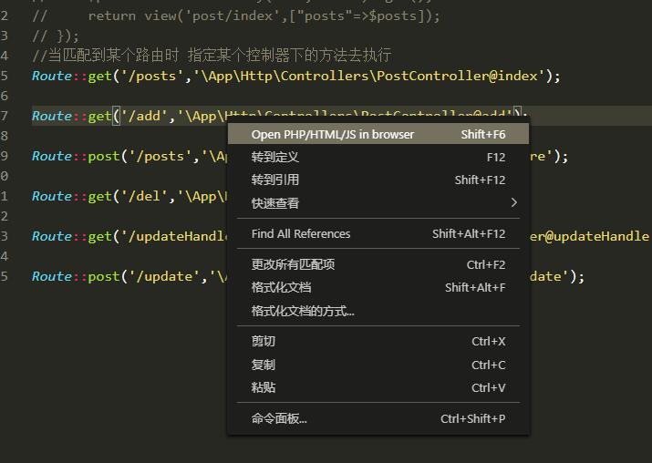The image size is (652, 463).
Task: Select 转到定义 from context menu
Action: (x=378, y=157)
